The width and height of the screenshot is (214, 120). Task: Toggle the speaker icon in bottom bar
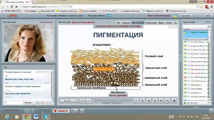pos(31,111)
